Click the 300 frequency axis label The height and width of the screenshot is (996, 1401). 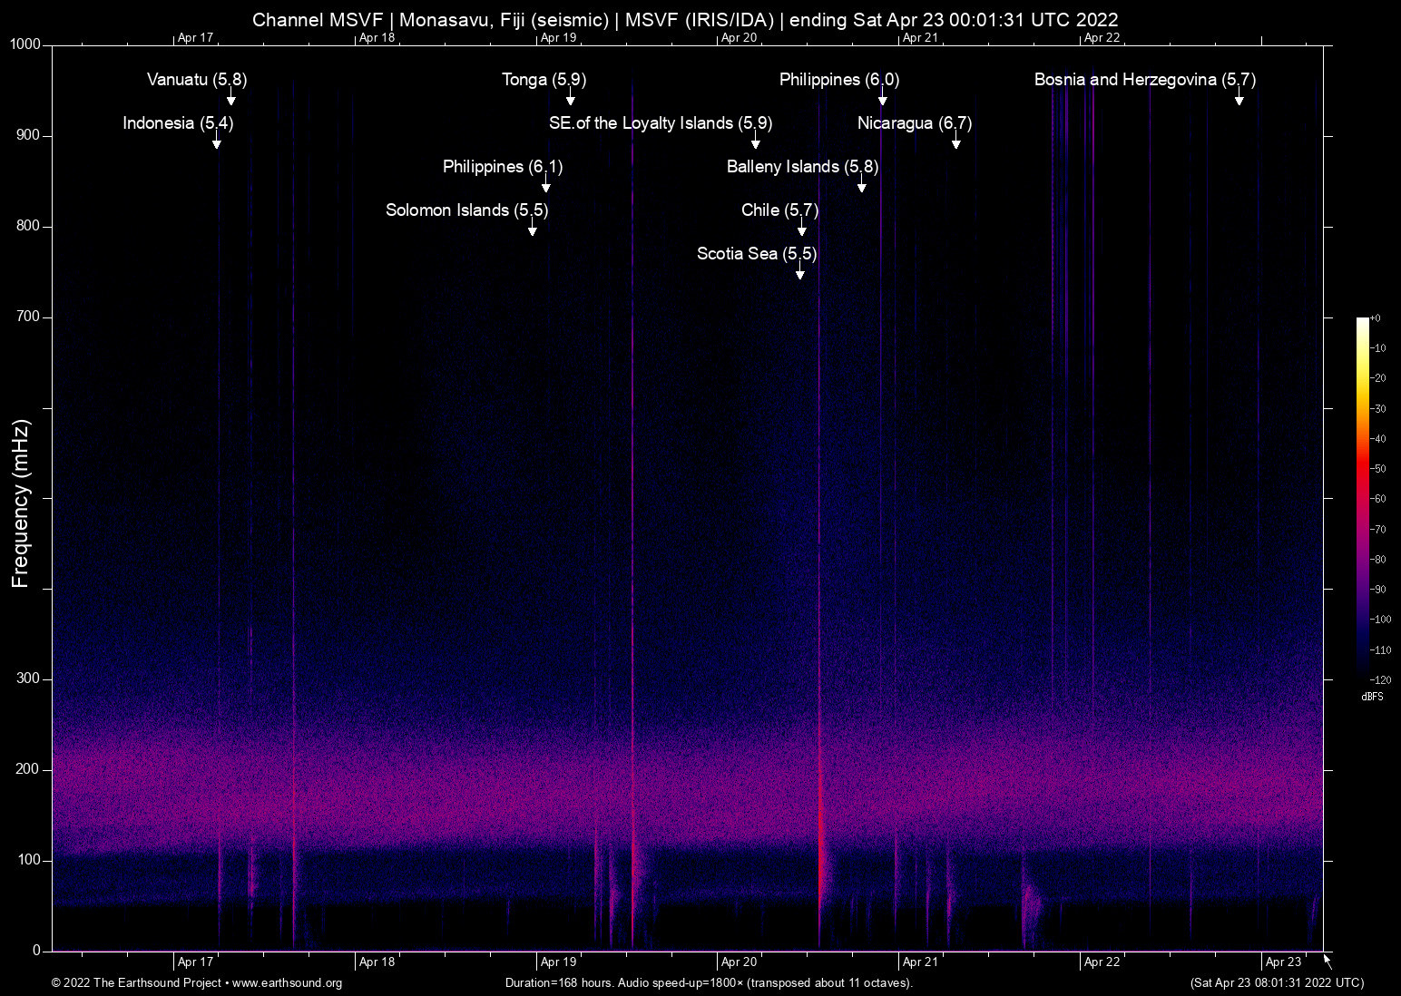(29, 679)
